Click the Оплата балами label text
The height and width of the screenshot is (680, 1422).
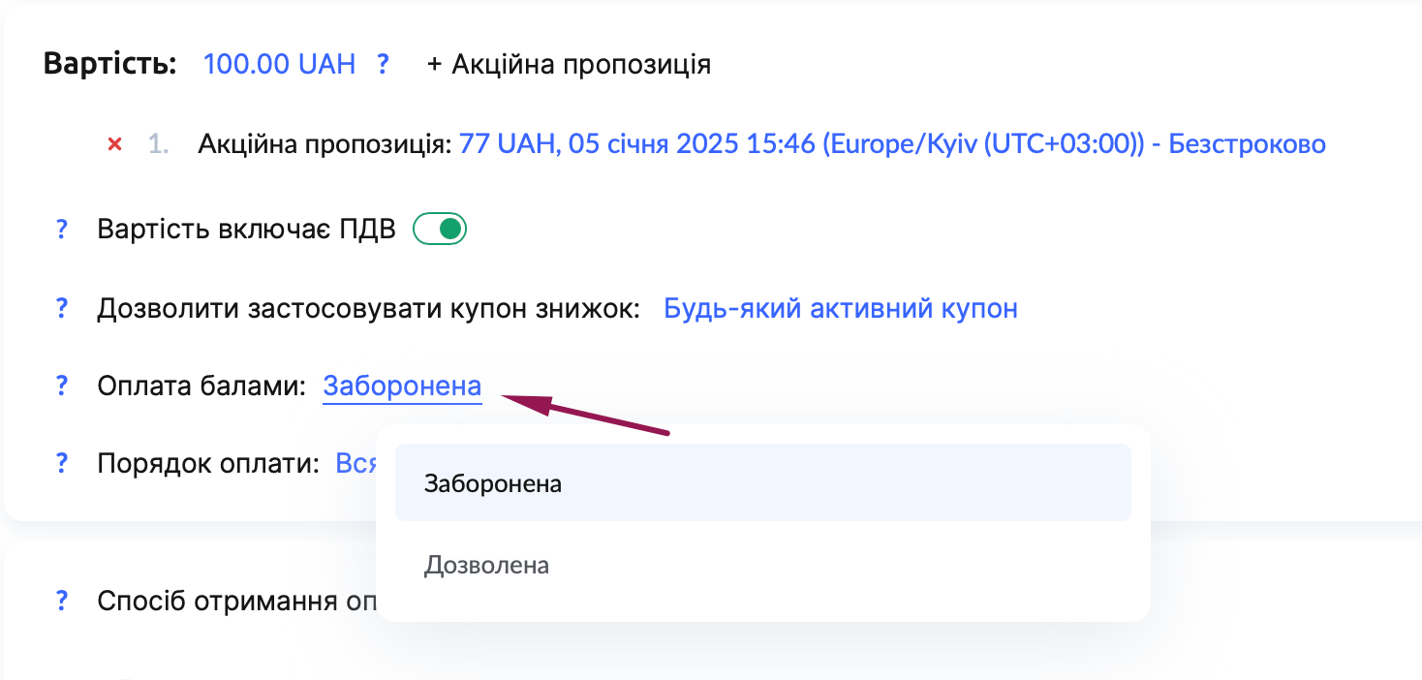201,386
